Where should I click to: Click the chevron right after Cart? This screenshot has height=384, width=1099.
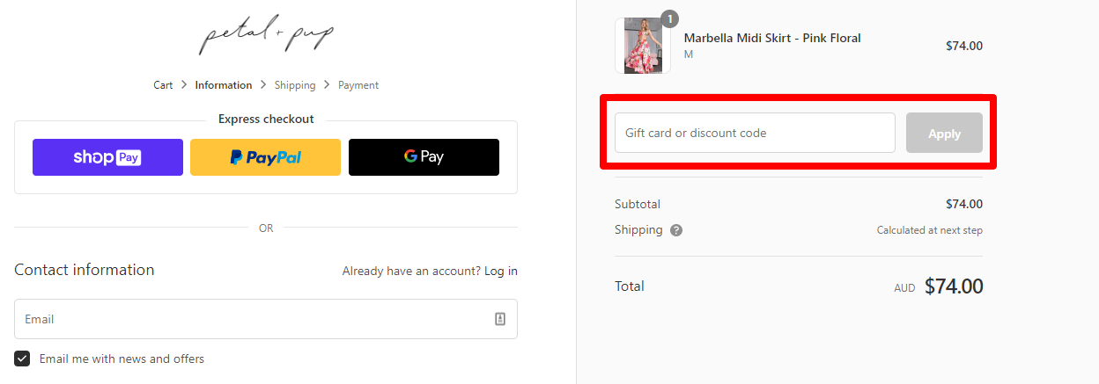tap(184, 85)
